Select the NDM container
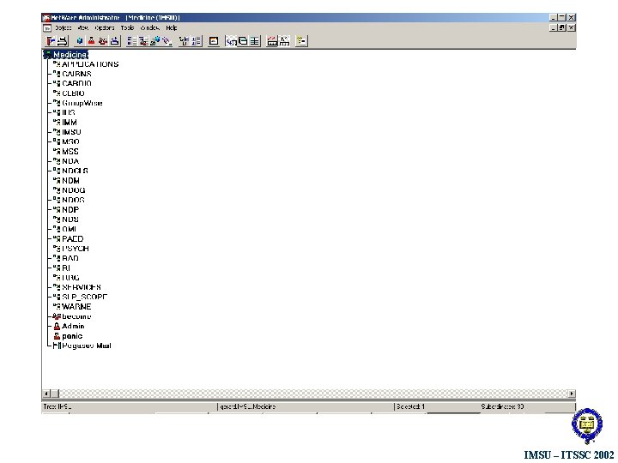This screenshot has height=463, width=618. pos(71,181)
